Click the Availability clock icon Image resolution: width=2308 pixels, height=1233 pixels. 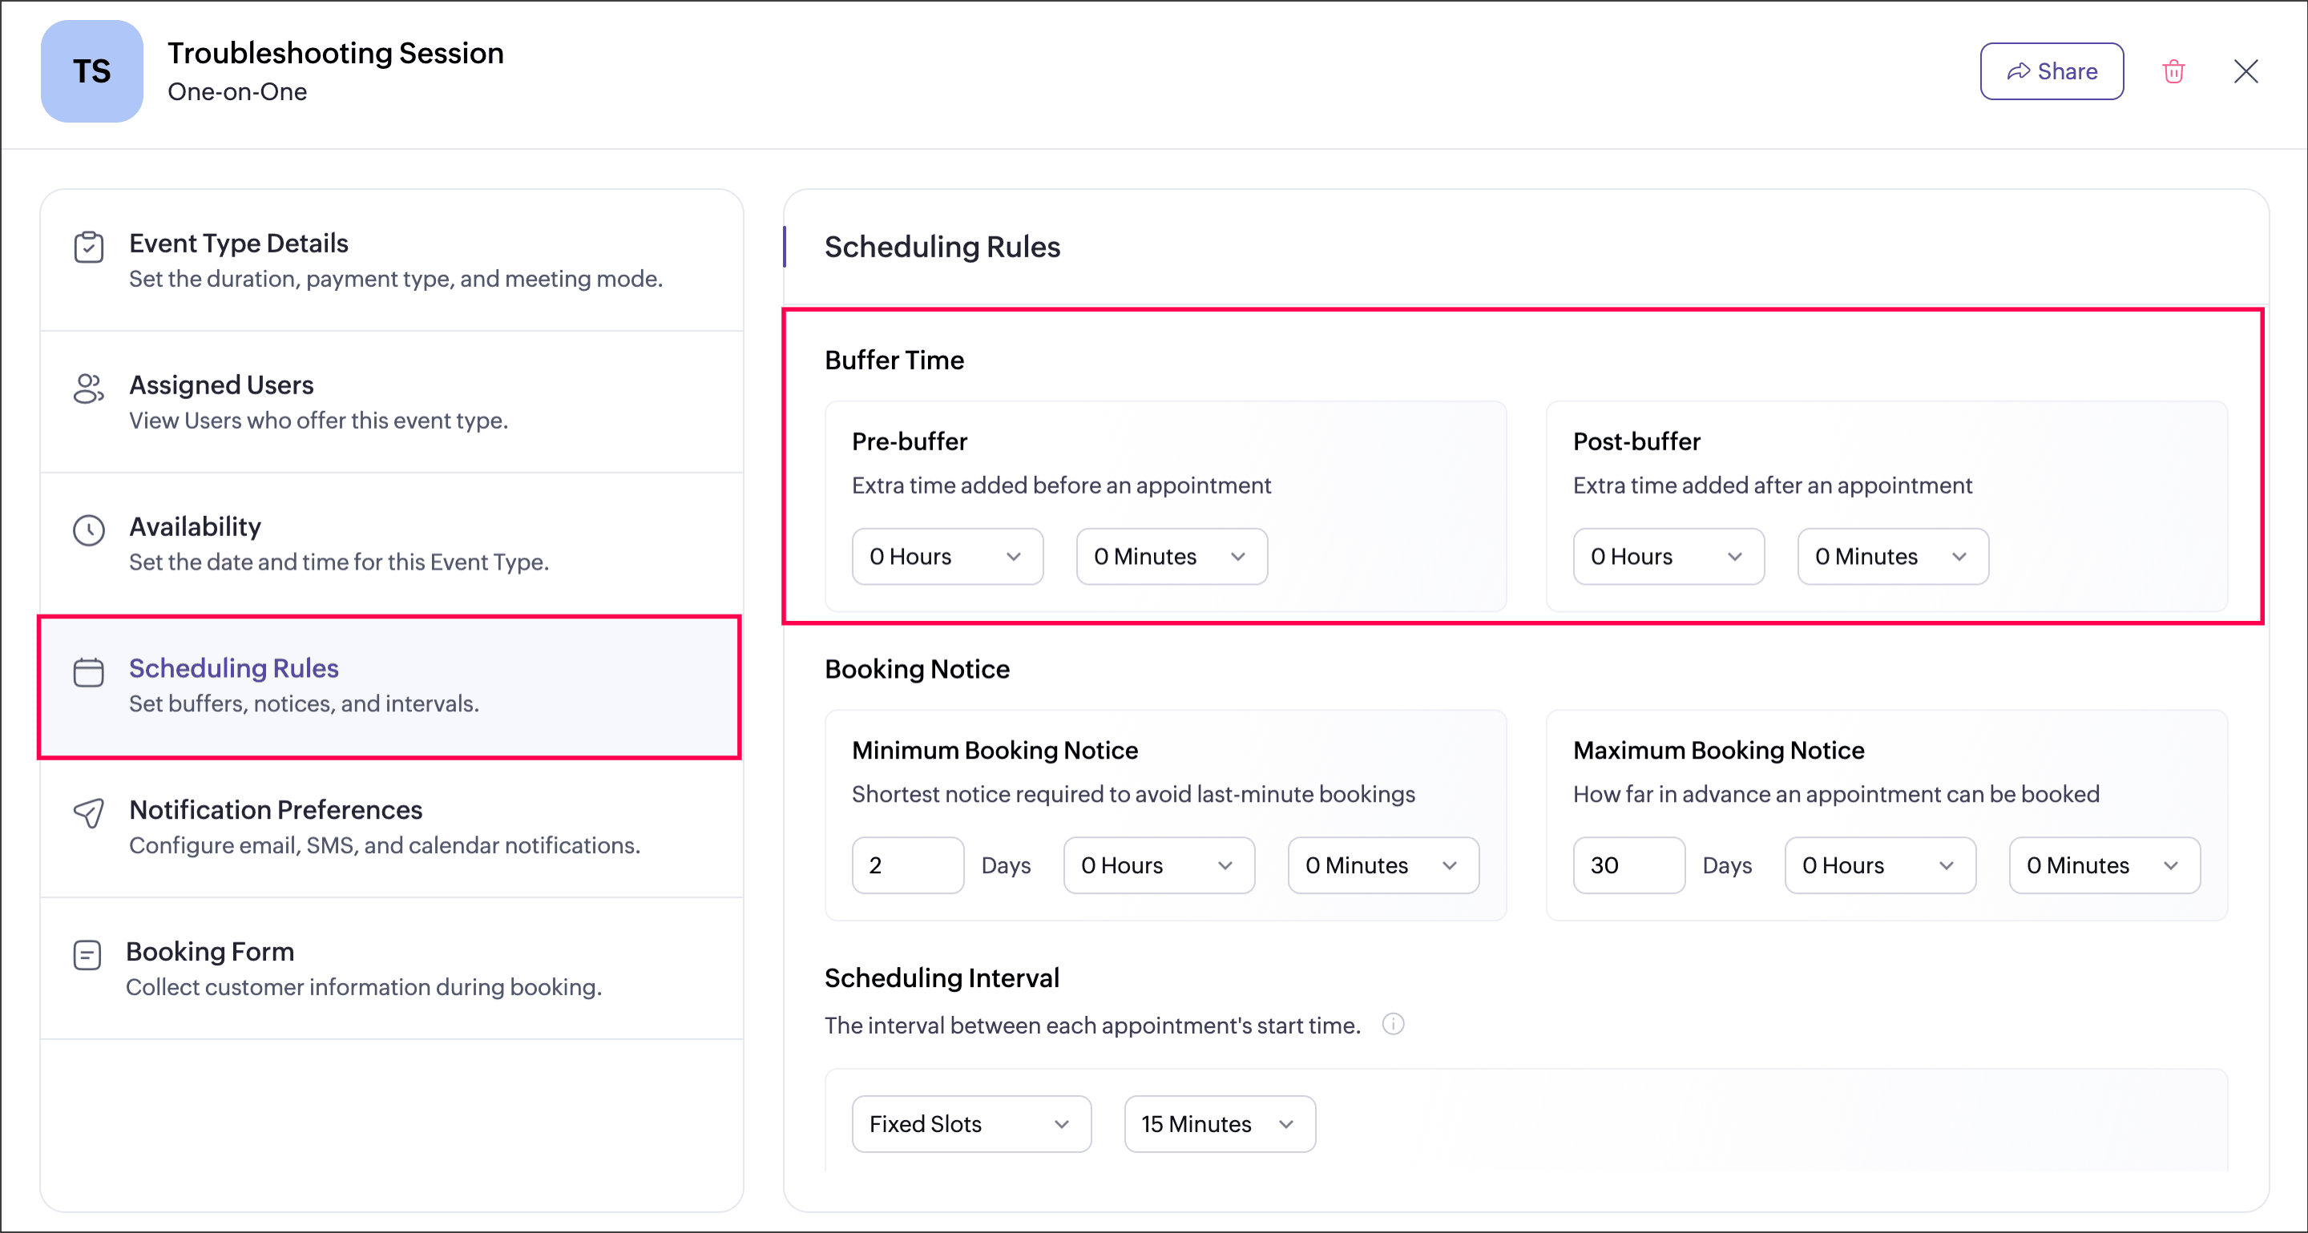(x=89, y=530)
